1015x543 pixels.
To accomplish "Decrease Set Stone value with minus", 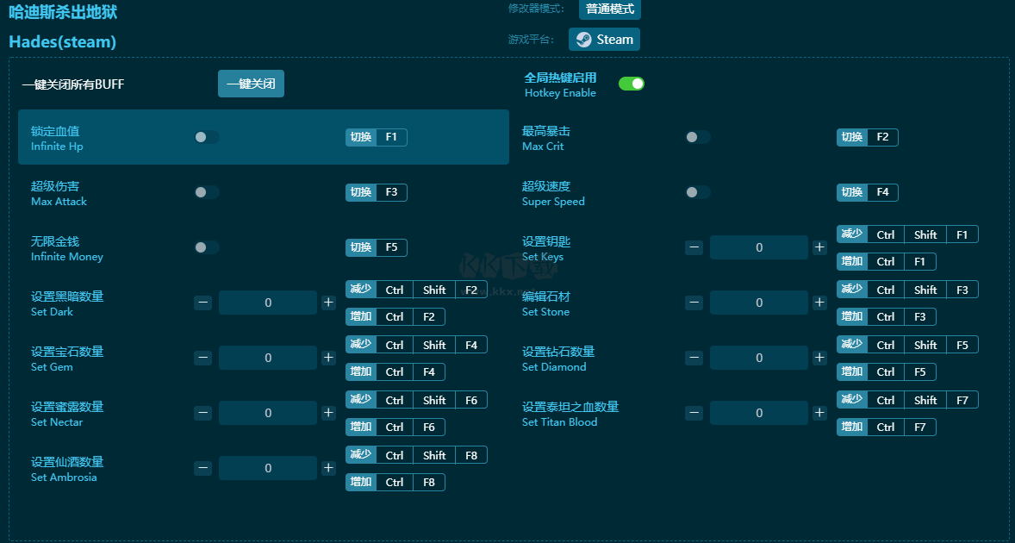I will click(x=694, y=303).
